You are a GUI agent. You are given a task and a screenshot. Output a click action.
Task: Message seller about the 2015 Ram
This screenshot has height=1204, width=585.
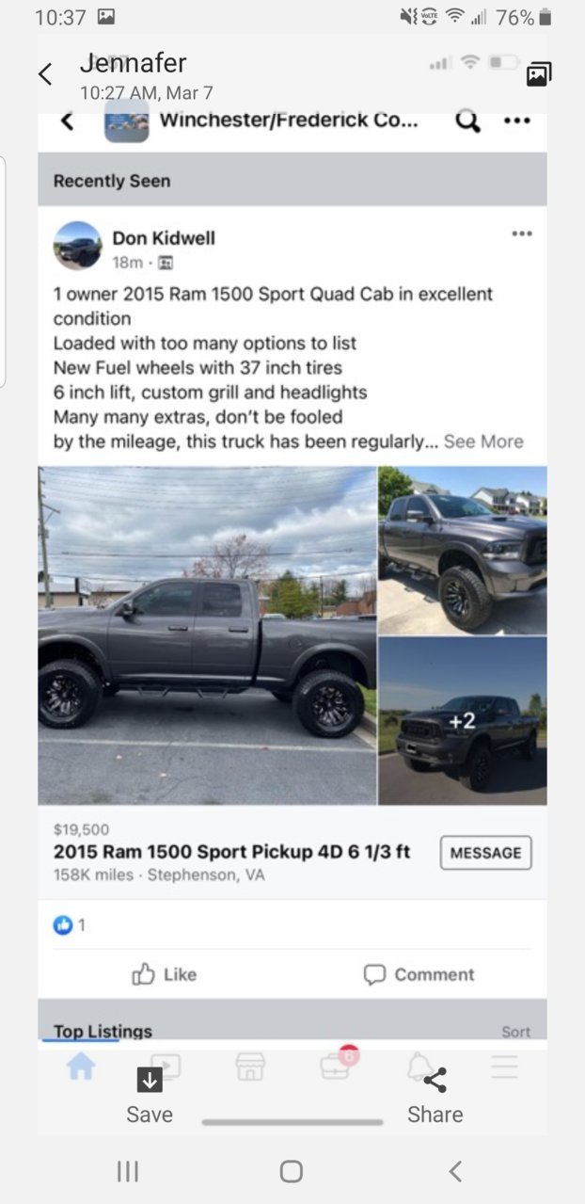[x=485, y=853]
